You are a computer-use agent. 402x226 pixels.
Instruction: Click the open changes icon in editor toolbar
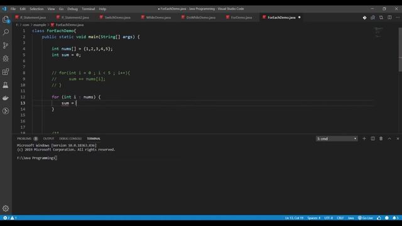pos(372,18)
